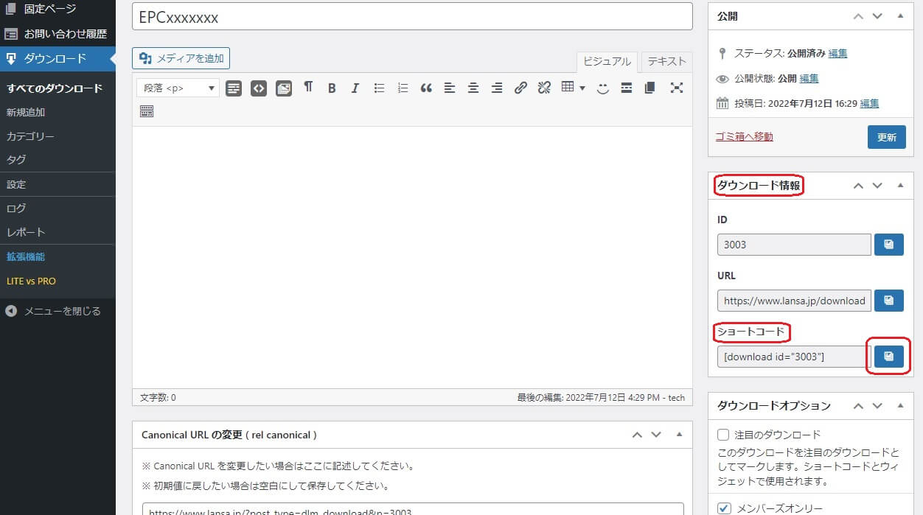Click inside the empty editor content area
Image resolution: width=923 pixels, height=515 pixels.
click(x=412, y=258)
